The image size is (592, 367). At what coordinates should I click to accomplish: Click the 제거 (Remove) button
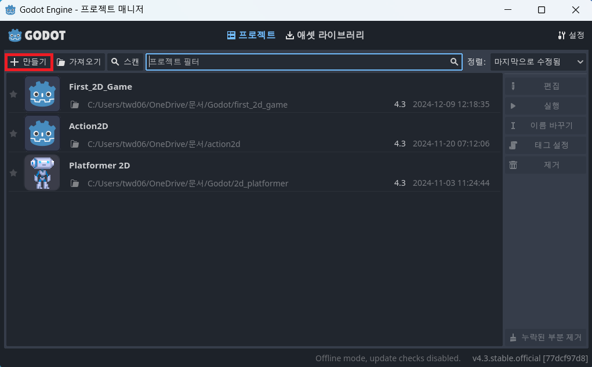click(546, 164)
